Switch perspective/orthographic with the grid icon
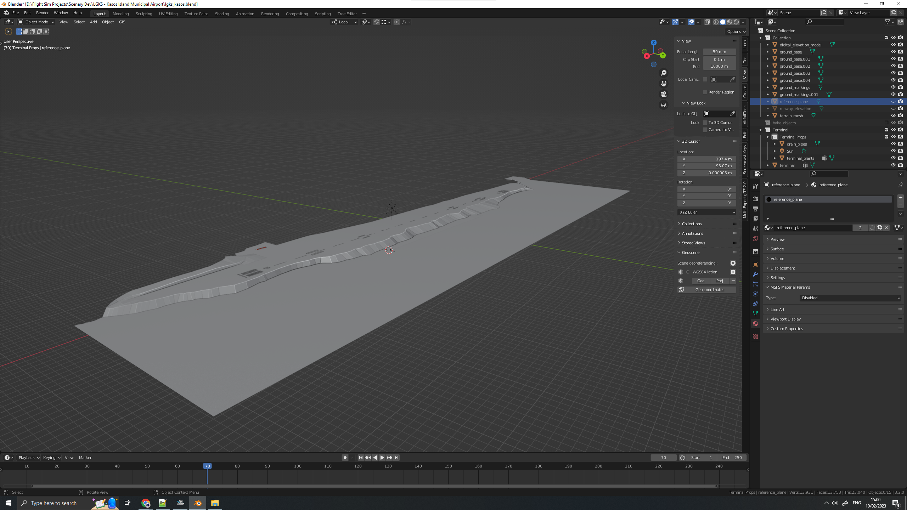 (664, 105)
